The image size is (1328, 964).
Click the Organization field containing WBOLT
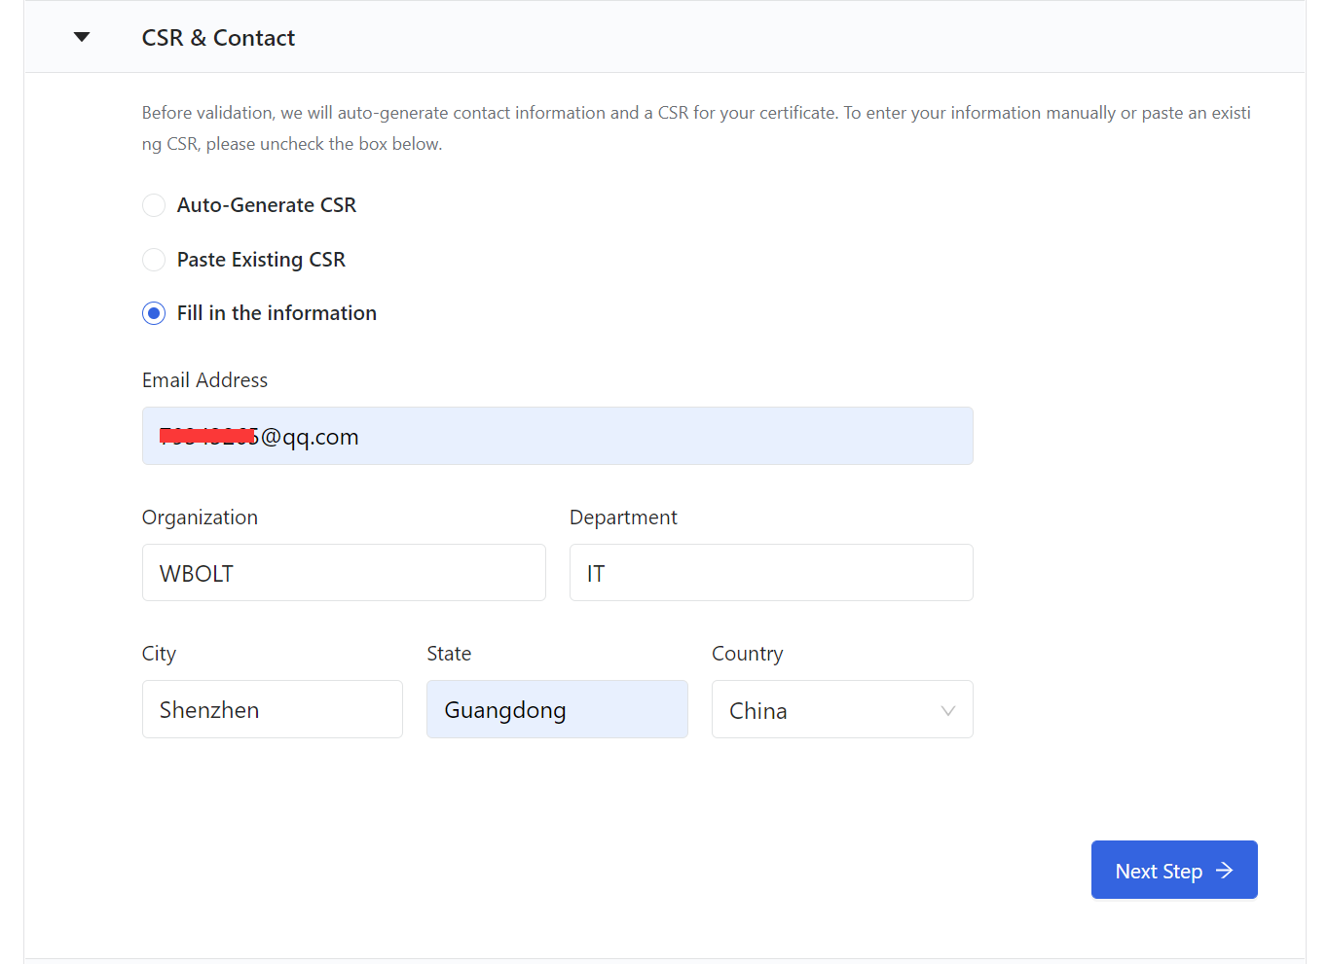tap(343, 573)
